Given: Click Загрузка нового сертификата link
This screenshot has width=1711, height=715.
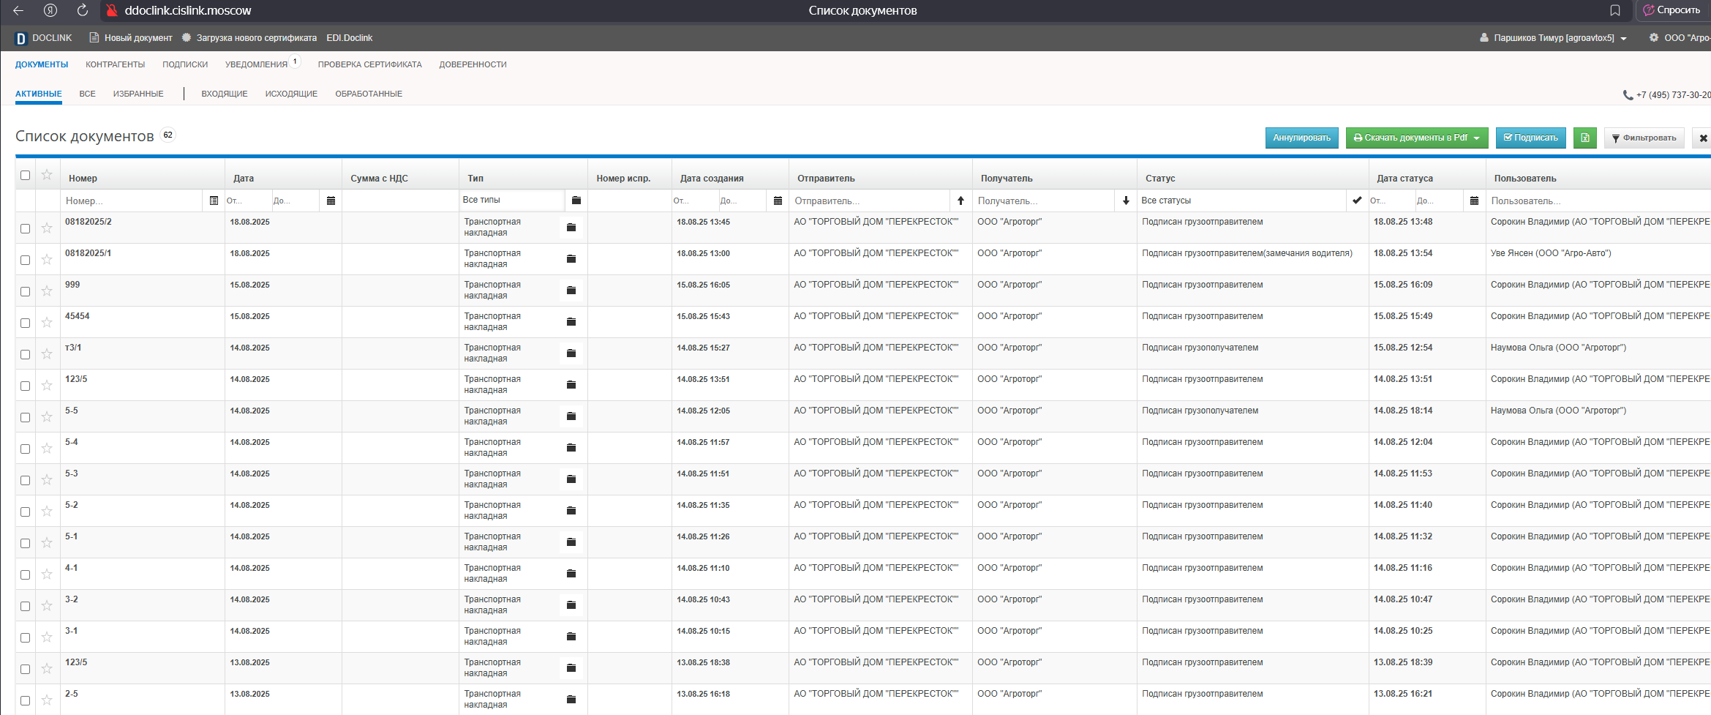Looking at the screenshot, I should pos(249,38).
